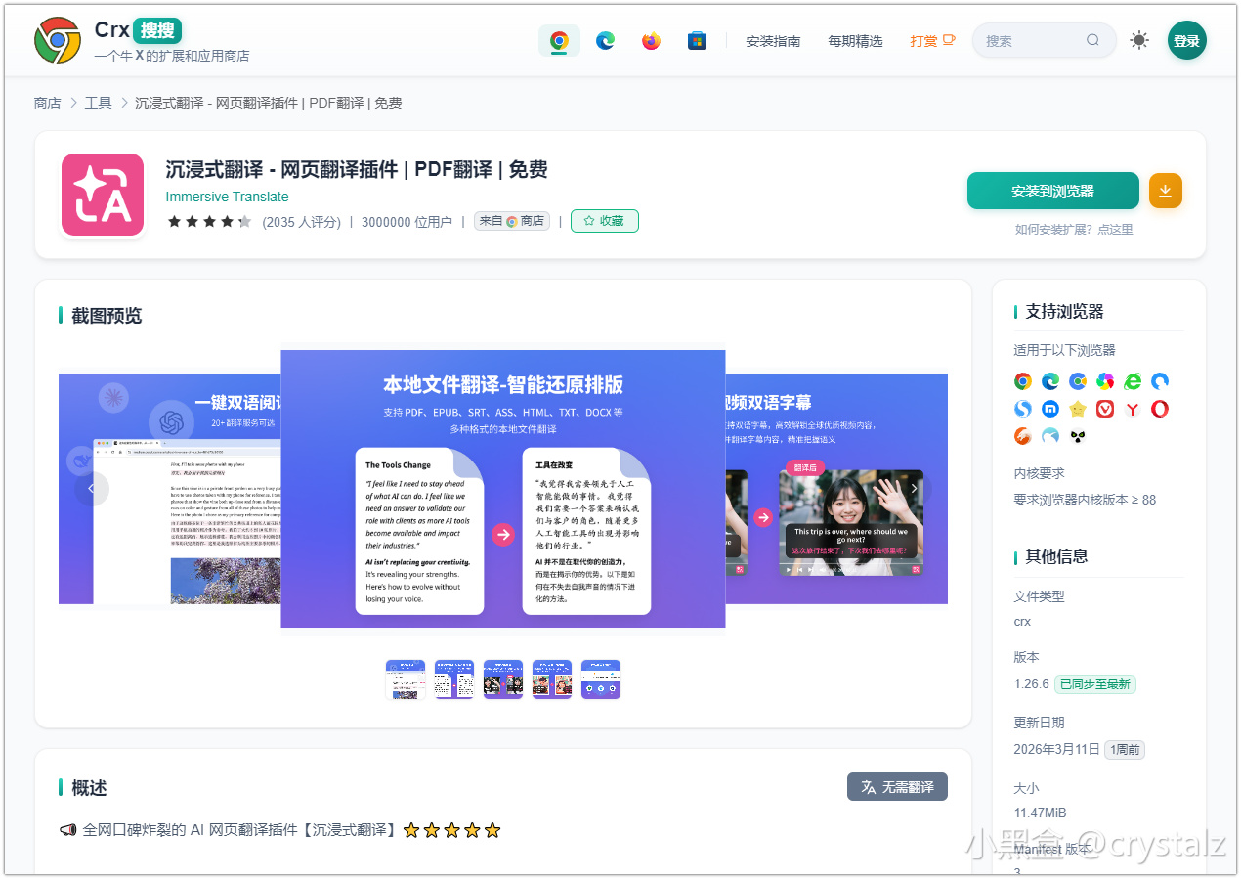The image size is (1241, 879).
Task: Click the Vivaldi browser icon
Action: 1105,409
